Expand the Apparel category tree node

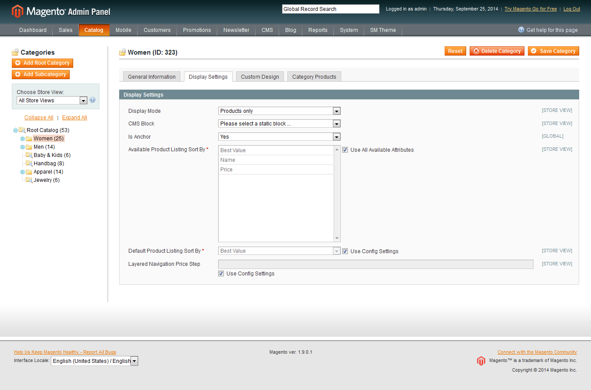(22, 172)
